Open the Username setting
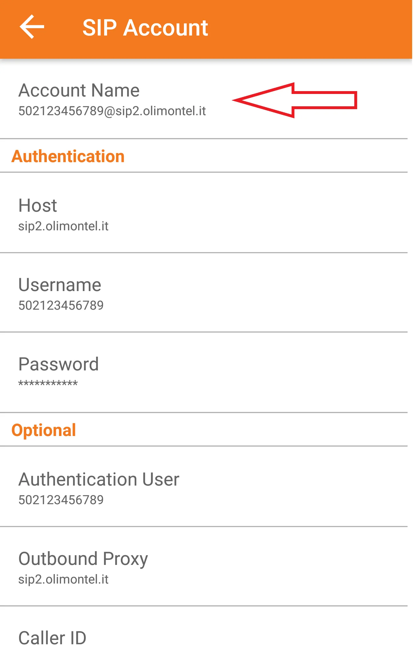This screenshot has width=413, height=650. pos(60,285)
